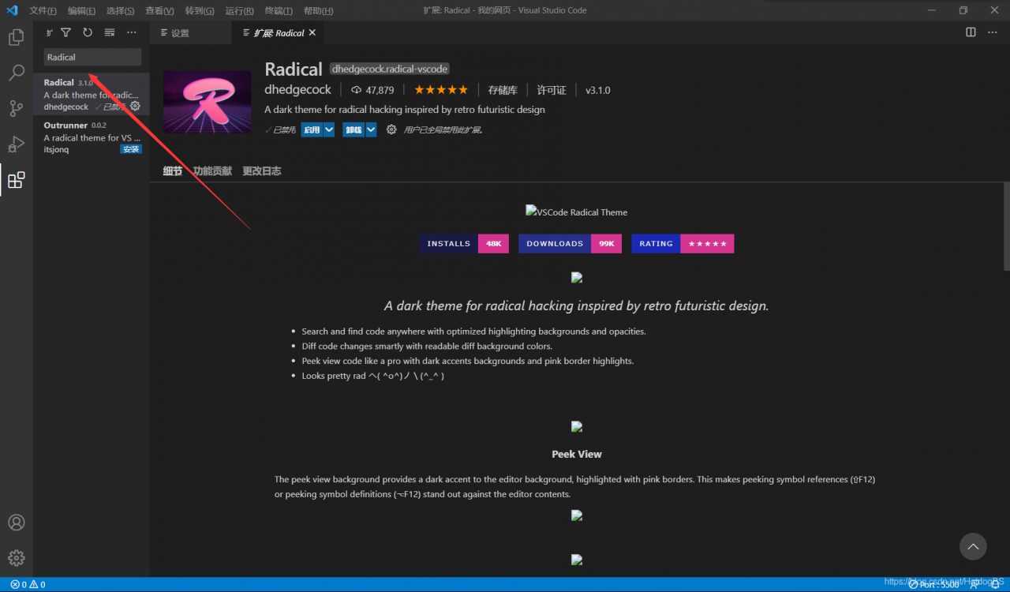1010x592 pixels.
Task: Open the editor more actions ellipsis
Action: 993,32
